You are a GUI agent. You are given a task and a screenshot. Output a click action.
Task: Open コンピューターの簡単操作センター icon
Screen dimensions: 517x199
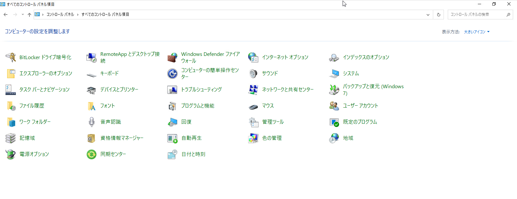[x=172, y=74]
